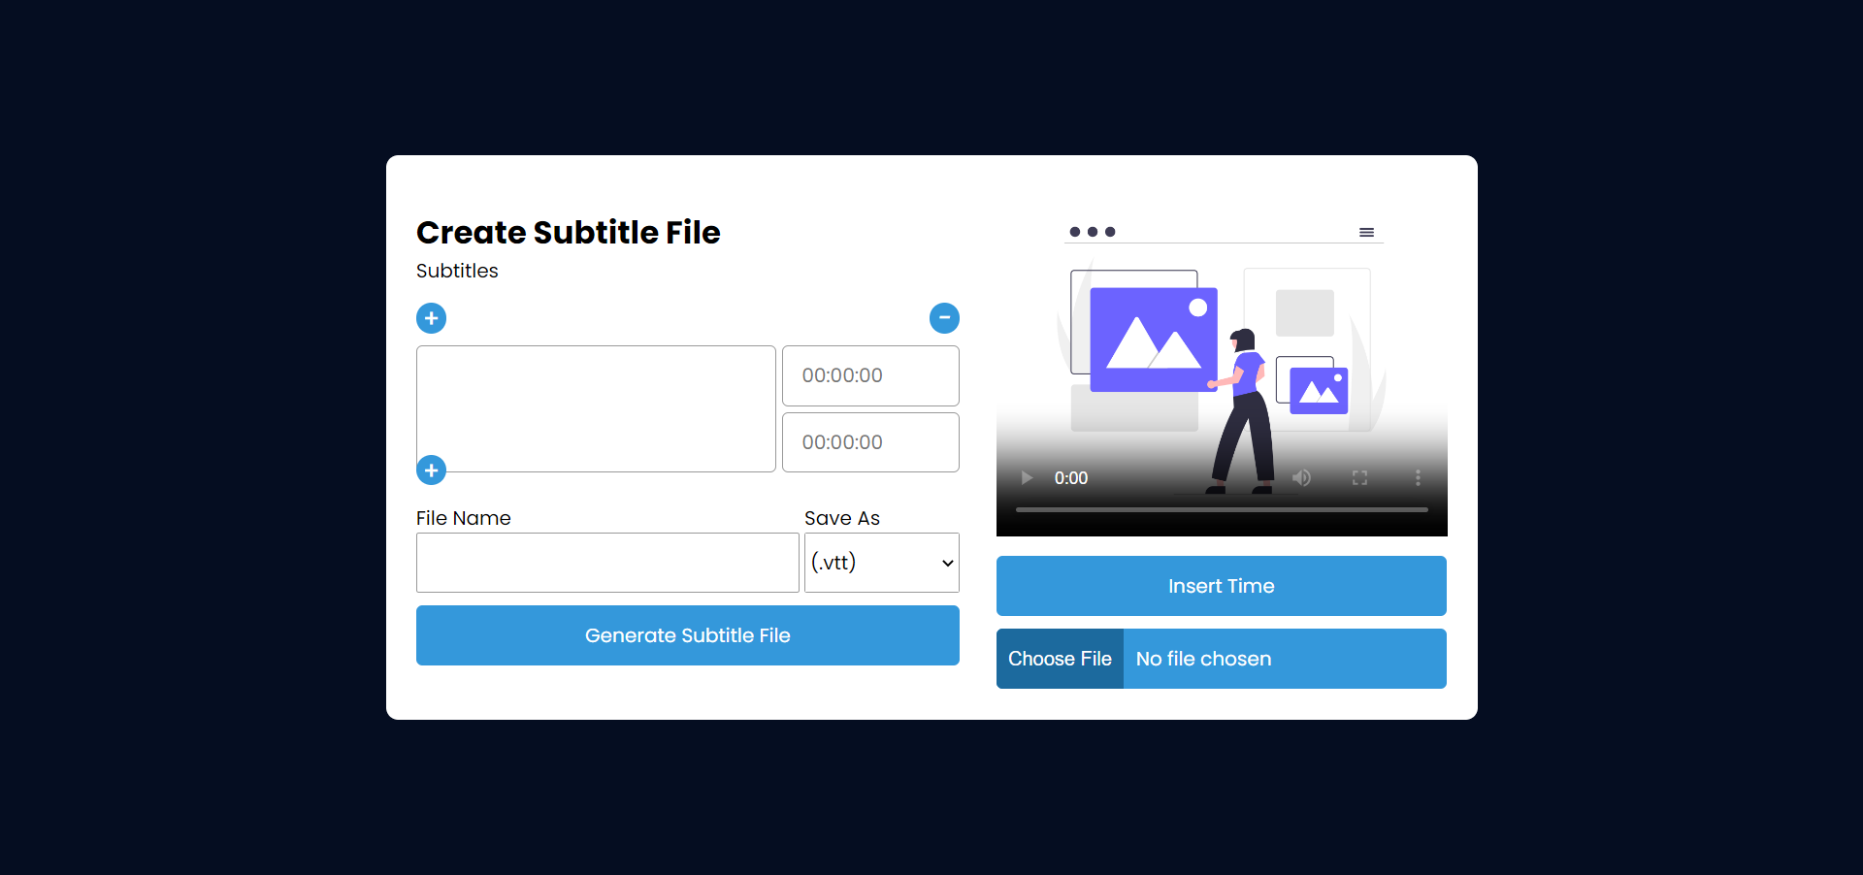Open the Save As format dropdown
Image resolution: width=1863 pixels, height=875 pixels.
click(x=881, y=563)
